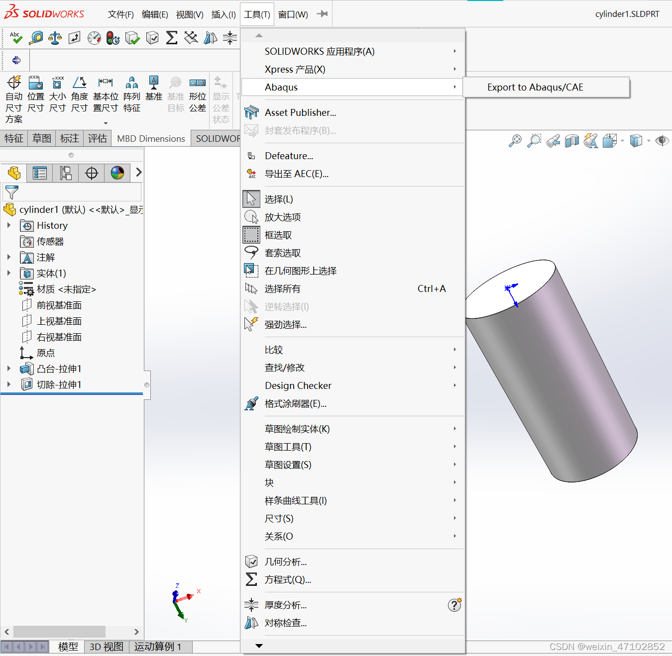Click the 切除-拉伸1 feature
Viewport: 672px width, 656px height.
coord(58,384)
